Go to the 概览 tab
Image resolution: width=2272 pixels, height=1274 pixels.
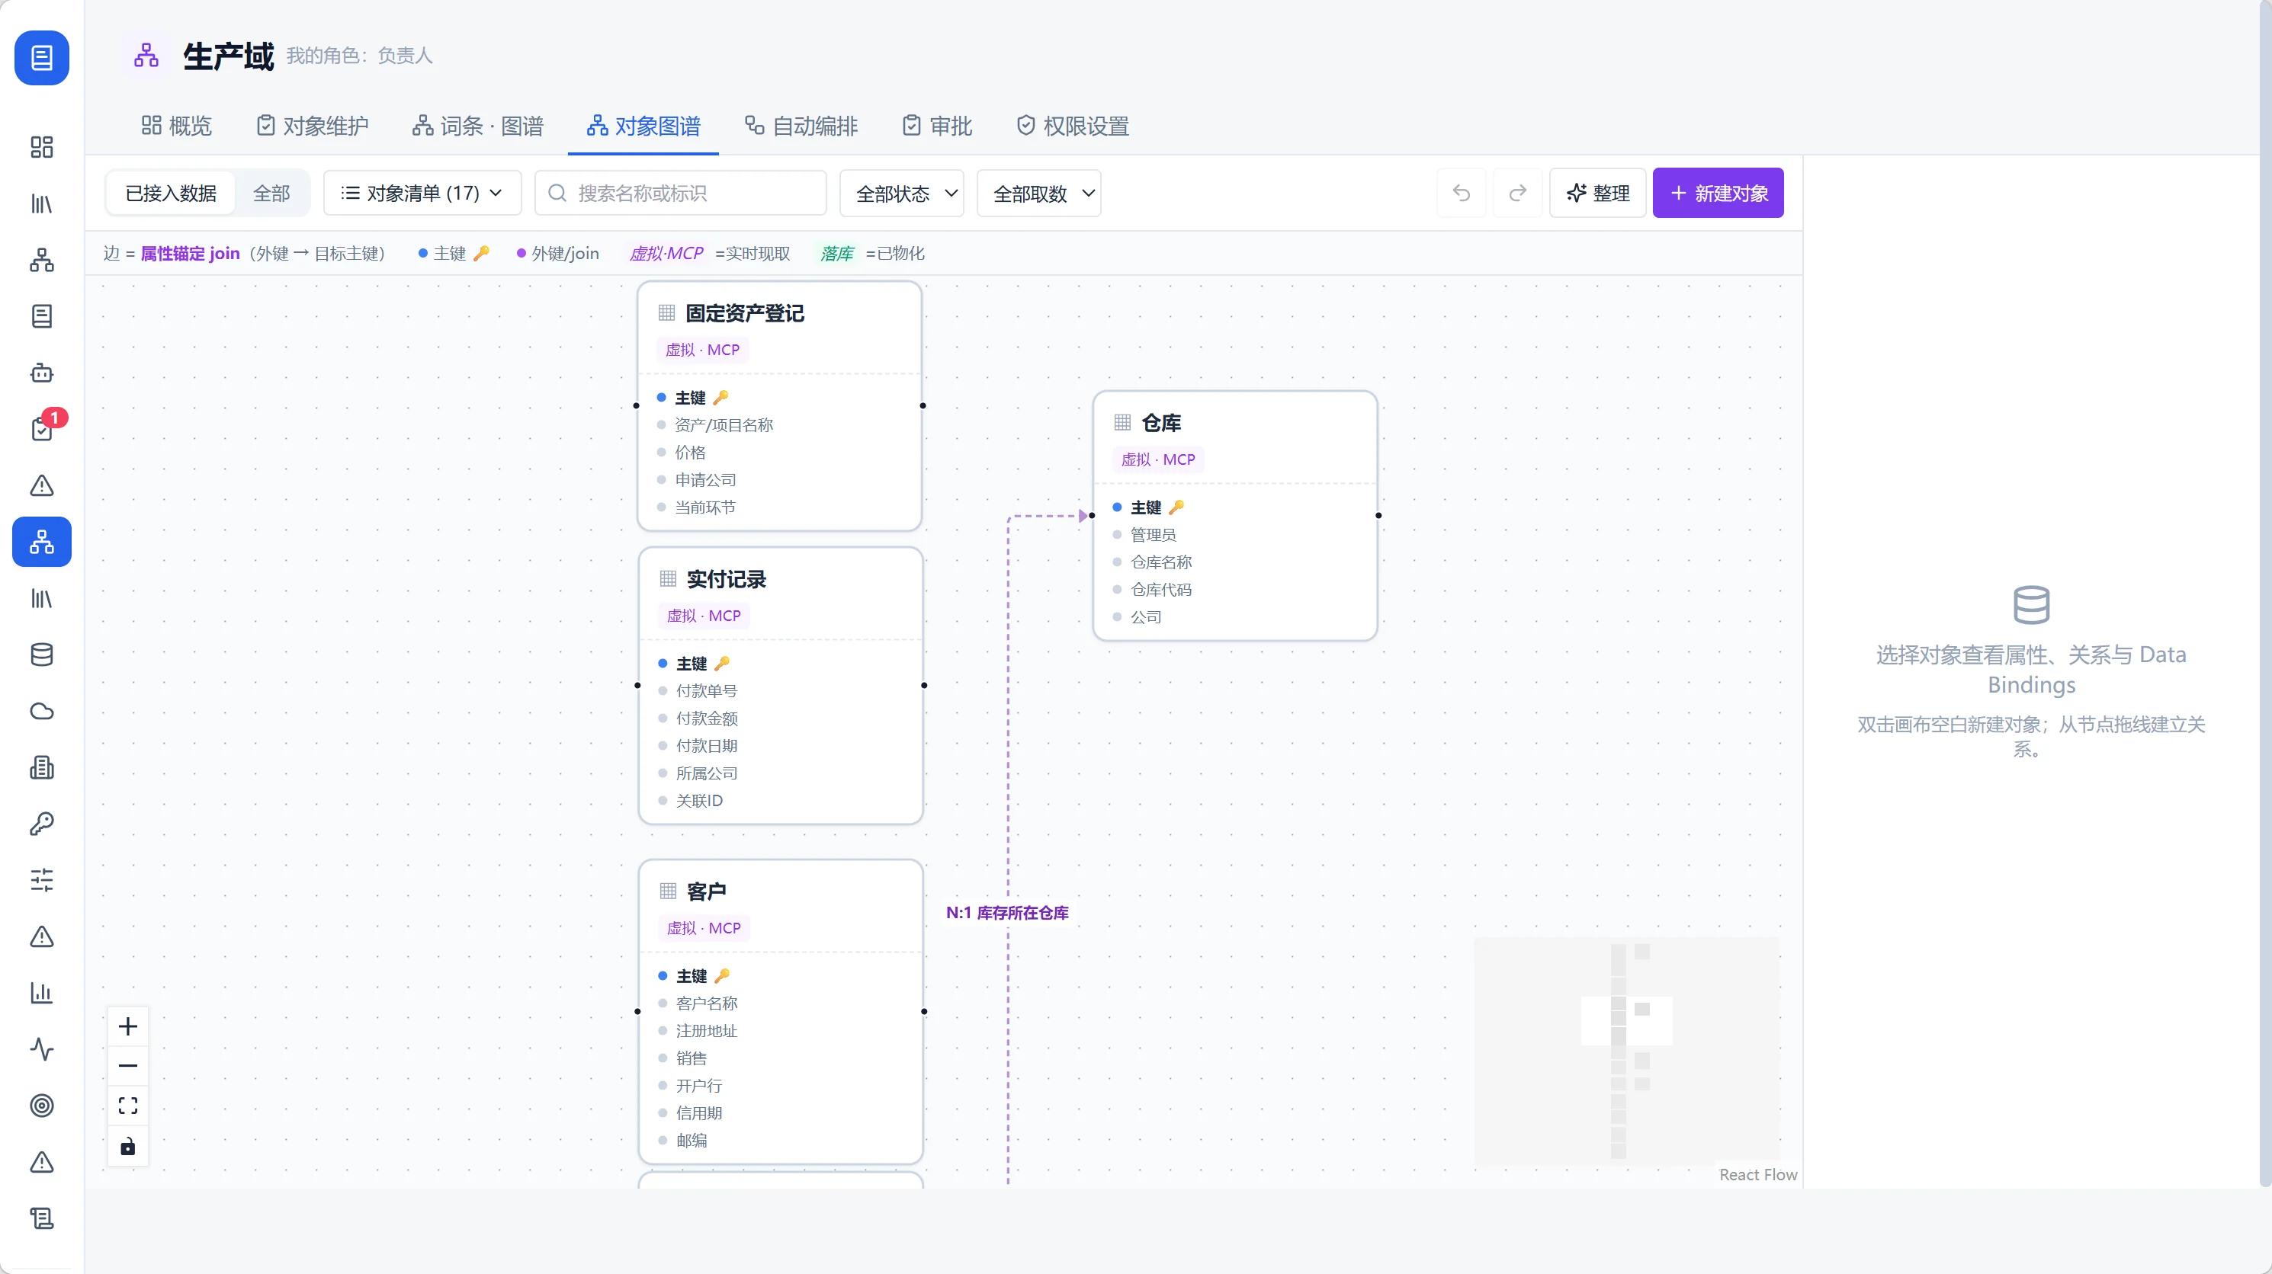point(176,126)
